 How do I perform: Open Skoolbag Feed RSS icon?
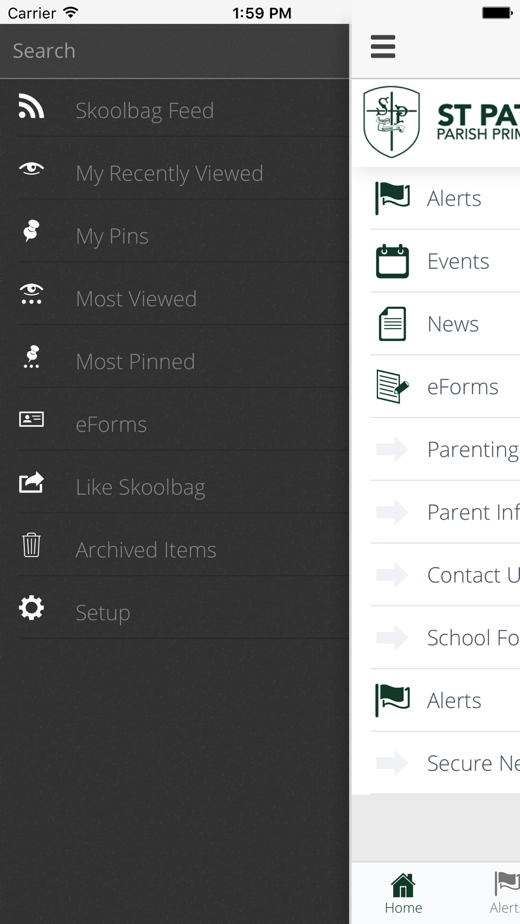[31, 106]
